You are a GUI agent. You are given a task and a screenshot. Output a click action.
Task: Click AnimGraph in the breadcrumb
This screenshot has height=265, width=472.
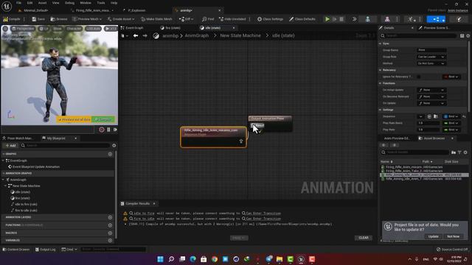[x=197, y=35]
